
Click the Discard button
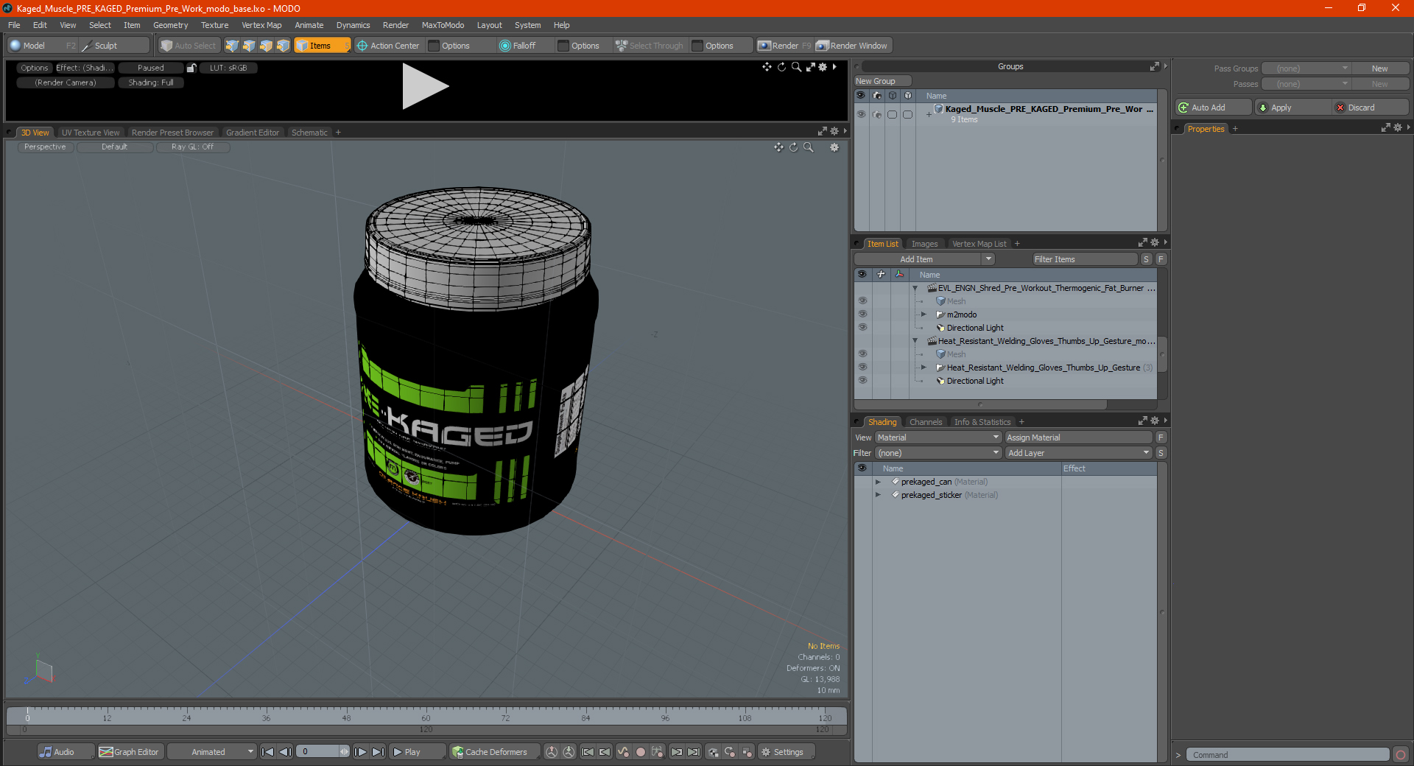click(x=1370, y=108)
